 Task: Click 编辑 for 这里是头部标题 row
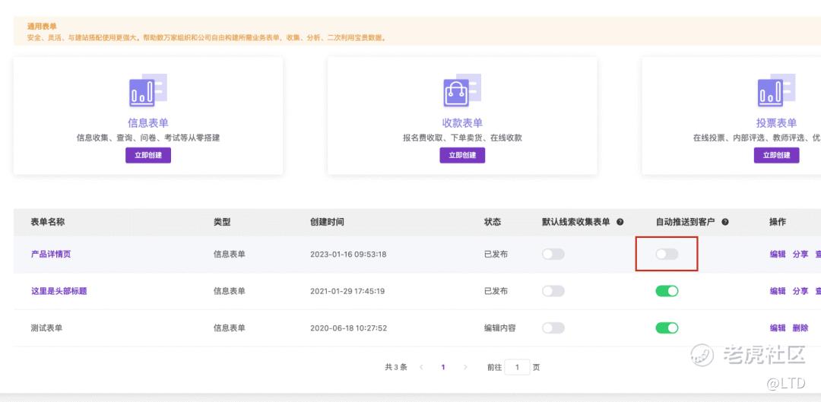click(x=778, y=291)
